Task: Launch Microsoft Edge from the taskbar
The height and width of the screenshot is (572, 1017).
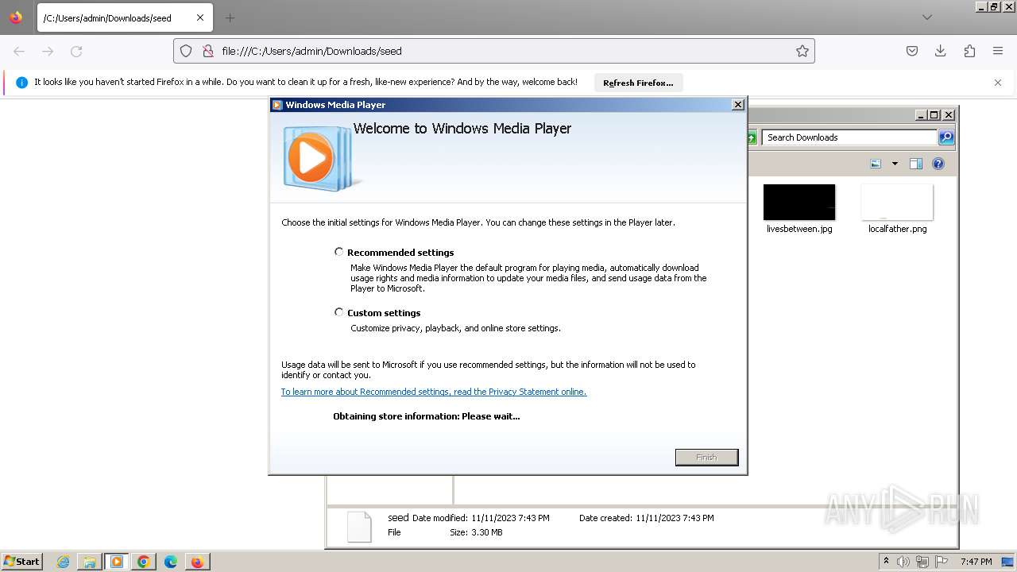Action: coord(170,562)
